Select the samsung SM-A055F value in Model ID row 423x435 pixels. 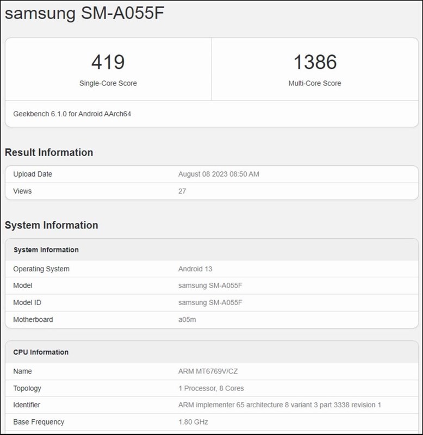(x=210, y=302)
